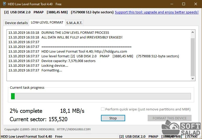
Task: Click the 'Copyright ©2005-2013 HDDGURU' text
Action: click(29, 129)
